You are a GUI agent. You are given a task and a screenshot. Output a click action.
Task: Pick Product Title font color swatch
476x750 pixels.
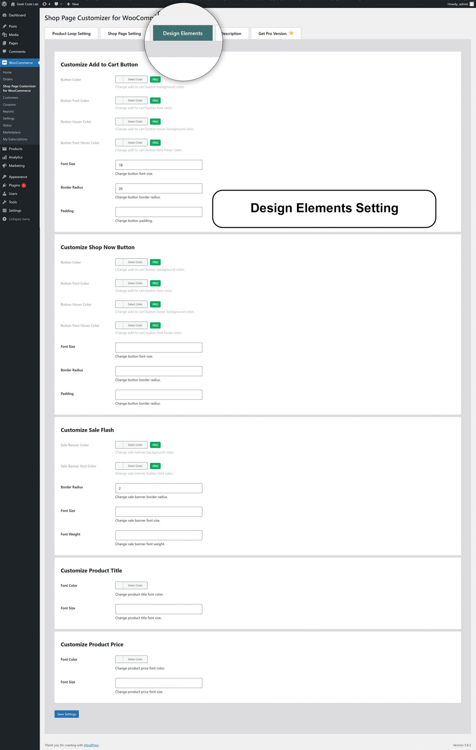[131, 586]
